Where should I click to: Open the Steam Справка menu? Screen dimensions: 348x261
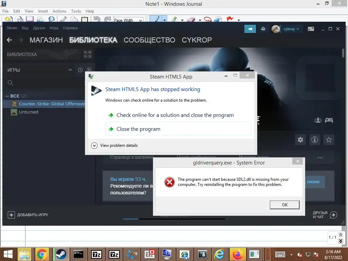(70, 28)
